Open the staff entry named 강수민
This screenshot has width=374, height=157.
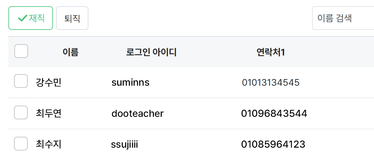click(49, 83)
